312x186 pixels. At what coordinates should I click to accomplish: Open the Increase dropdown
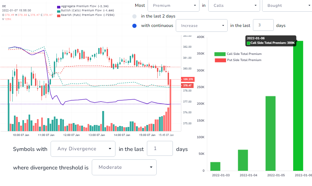click(x=201, y=26)
